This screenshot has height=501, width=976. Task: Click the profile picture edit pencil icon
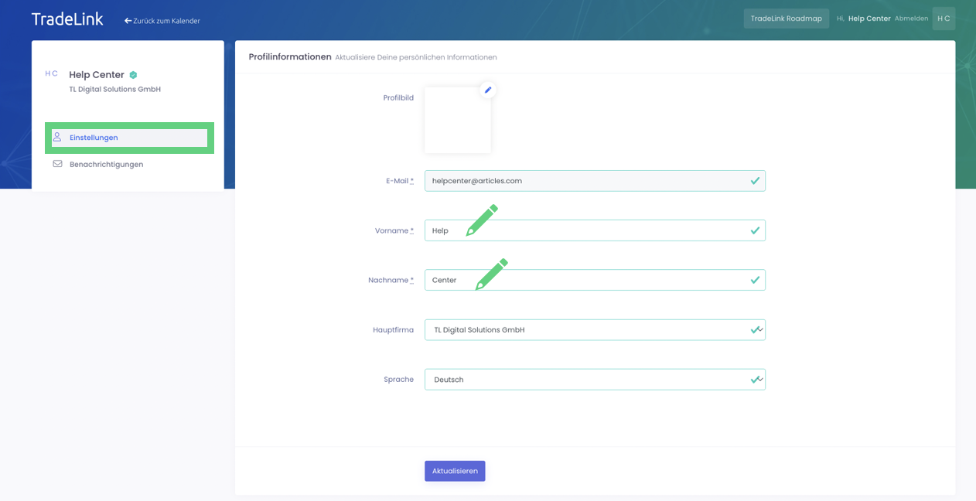pyautogui.click(x=488, y=90)
